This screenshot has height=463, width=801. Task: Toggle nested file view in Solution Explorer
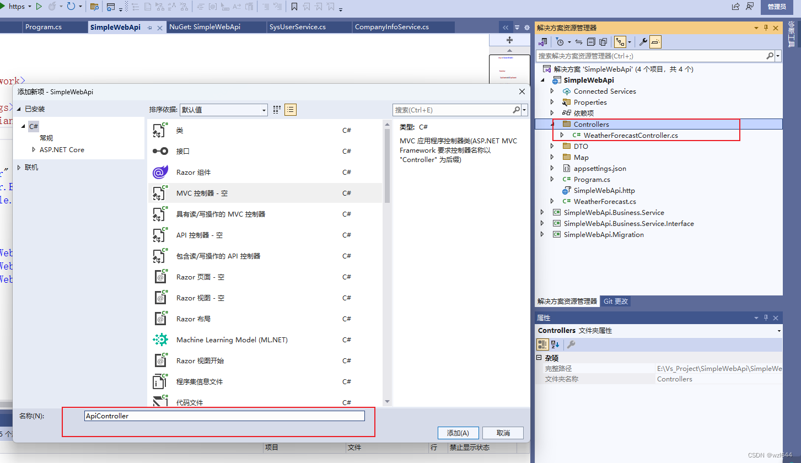621,42
